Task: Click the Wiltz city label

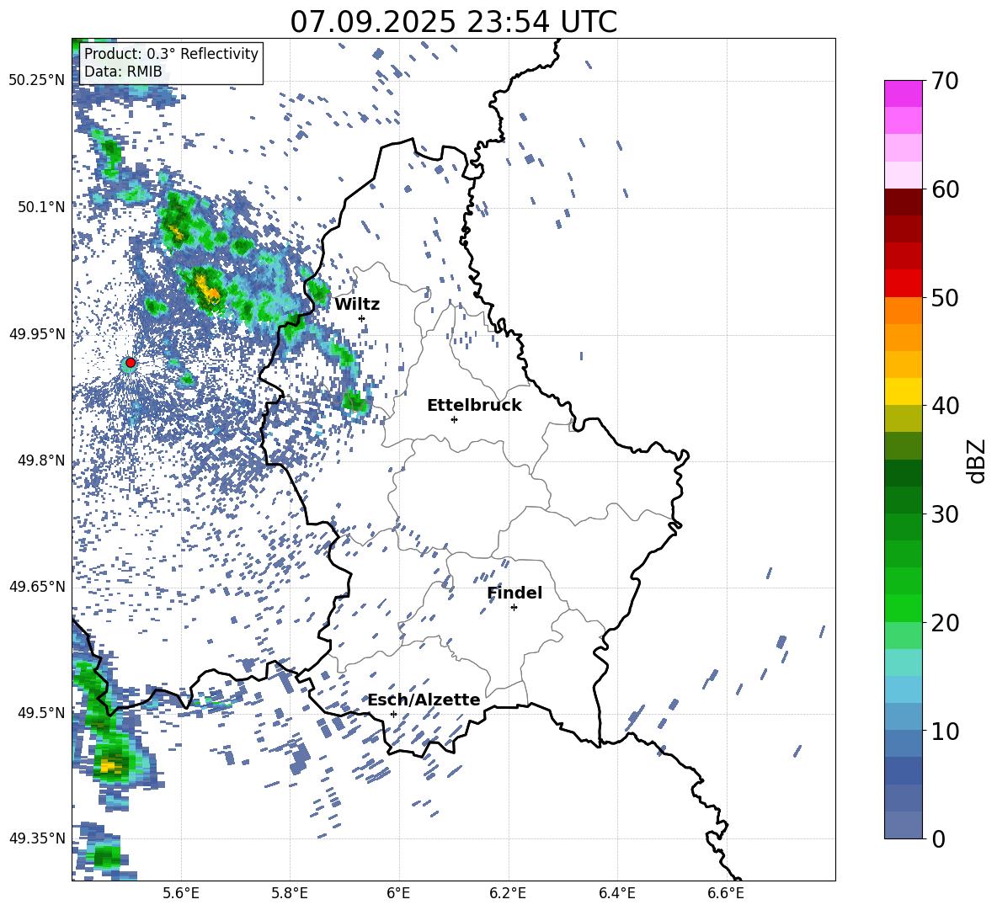Action: tap(357, 305)
